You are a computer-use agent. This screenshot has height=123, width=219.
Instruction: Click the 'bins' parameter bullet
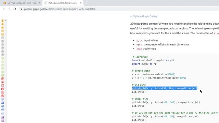pos(163,44)
